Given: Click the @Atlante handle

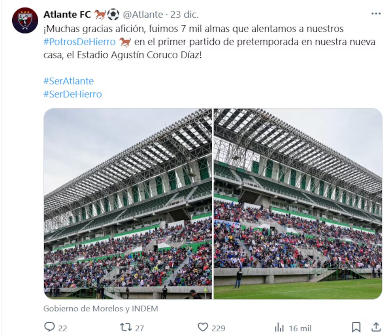Looking at the screenshot, I should pos(143,15).
